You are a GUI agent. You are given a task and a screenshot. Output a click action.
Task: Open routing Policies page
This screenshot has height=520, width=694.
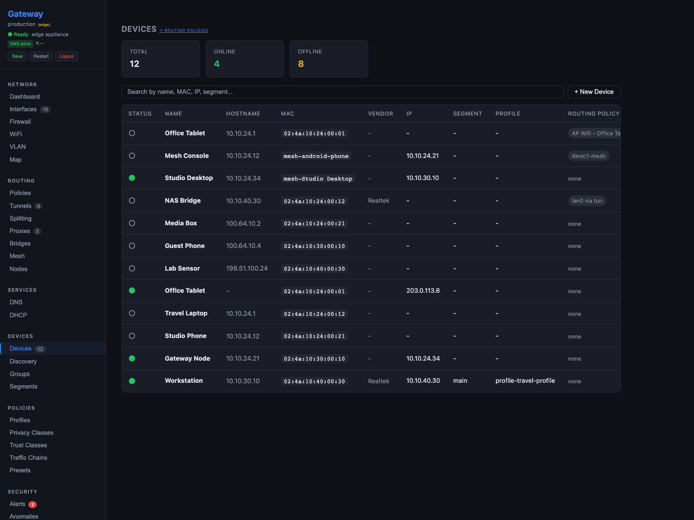point(20,193)
